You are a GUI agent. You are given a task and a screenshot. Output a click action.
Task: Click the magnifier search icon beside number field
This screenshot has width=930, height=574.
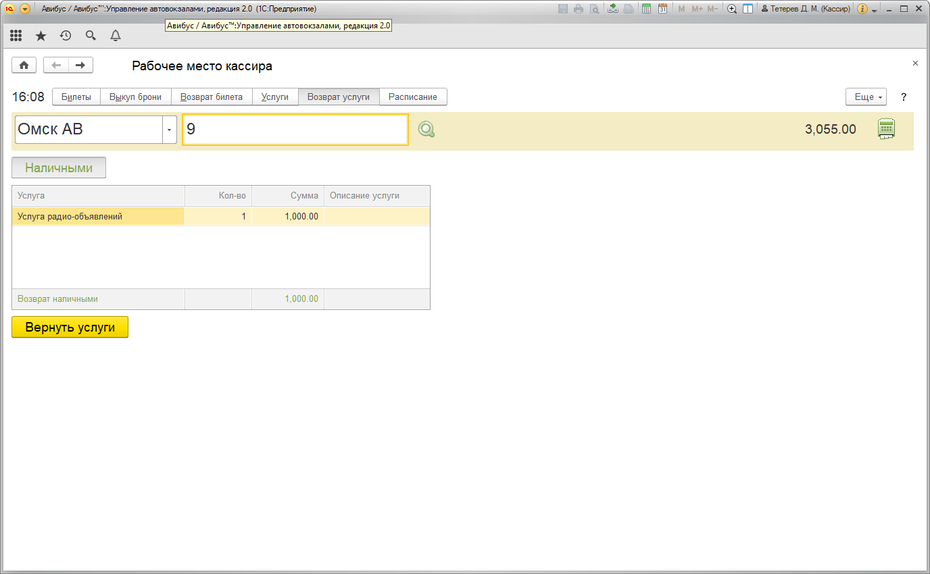pos(426,130)
